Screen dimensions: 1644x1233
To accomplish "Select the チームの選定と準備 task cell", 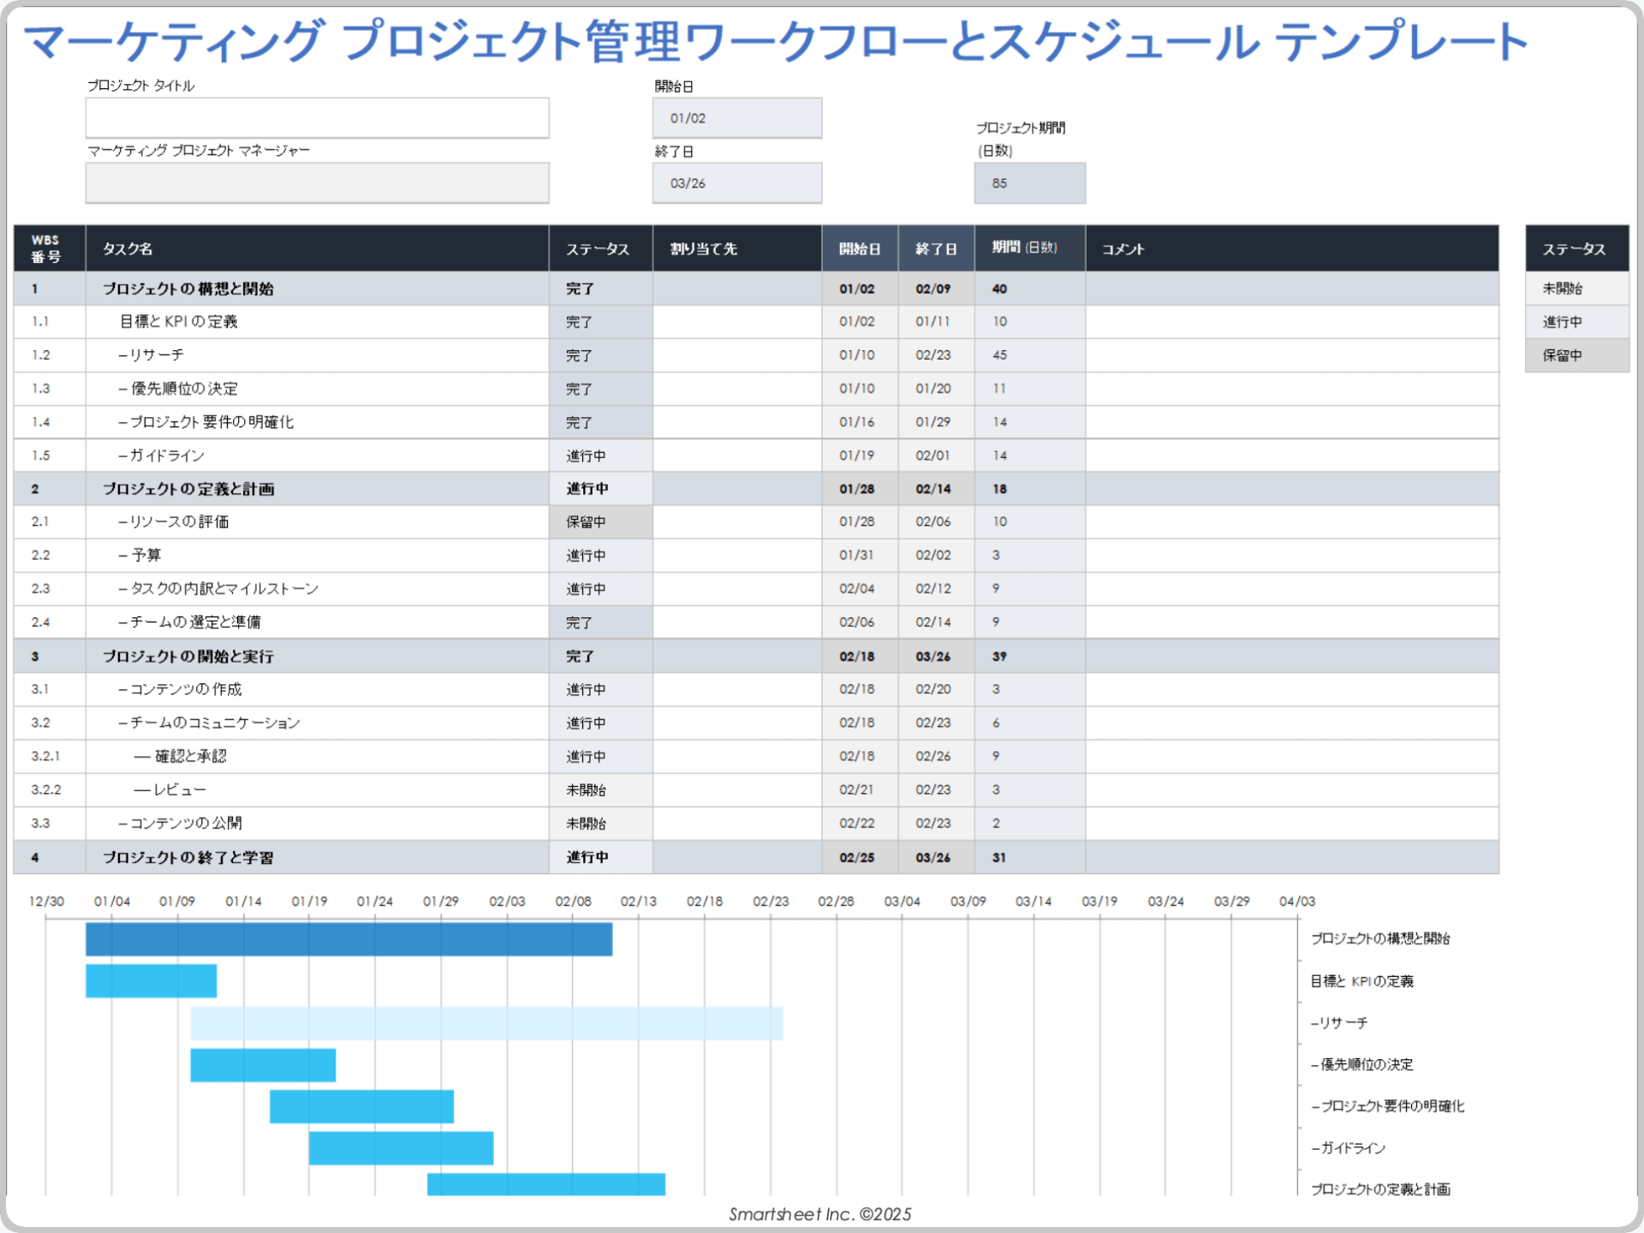I will 317,622.
